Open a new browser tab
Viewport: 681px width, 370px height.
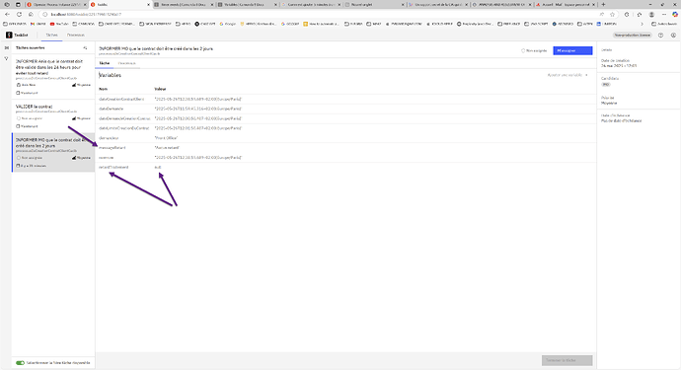pyautogui.click(x=603, y=4)
